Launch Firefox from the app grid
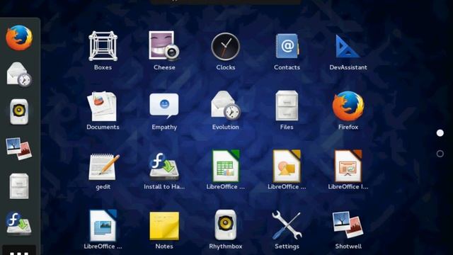This screenshot has width=453, height=255. 348,106
